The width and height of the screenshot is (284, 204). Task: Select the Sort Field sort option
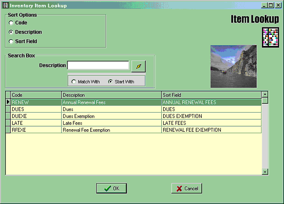(x=11, y=41)
